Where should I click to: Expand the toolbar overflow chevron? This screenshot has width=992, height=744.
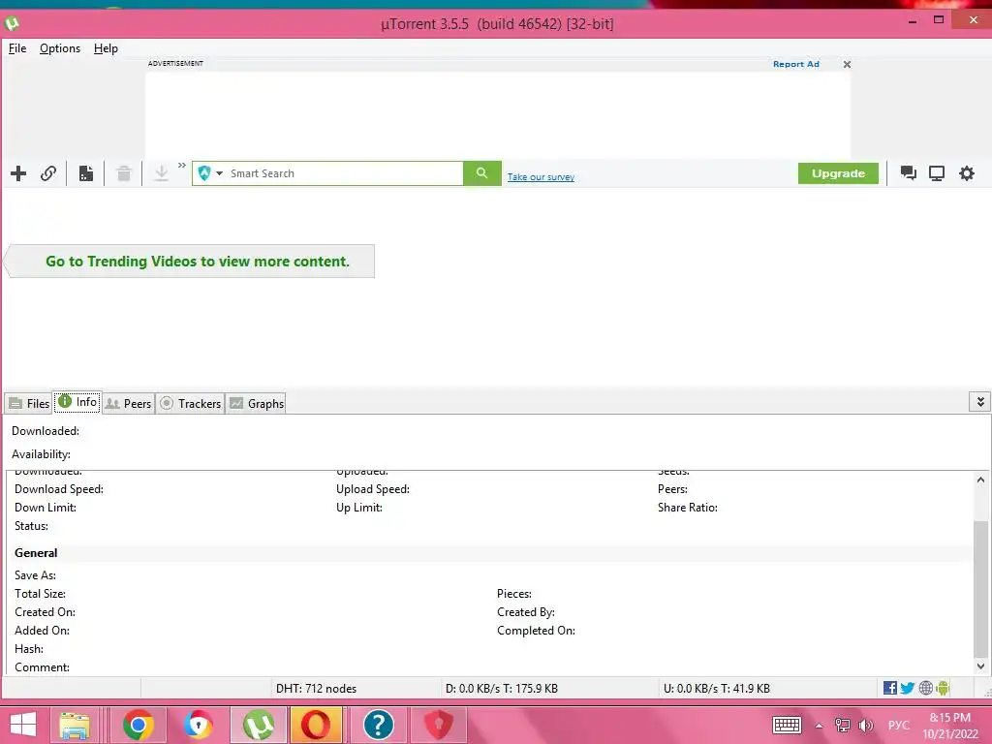pyautogui.click(x=181, y=165)
